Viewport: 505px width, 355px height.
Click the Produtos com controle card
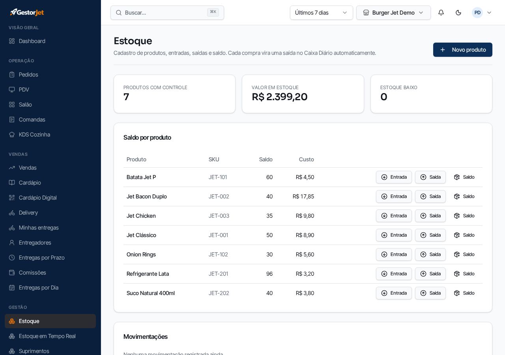click(x=174, y=94)
